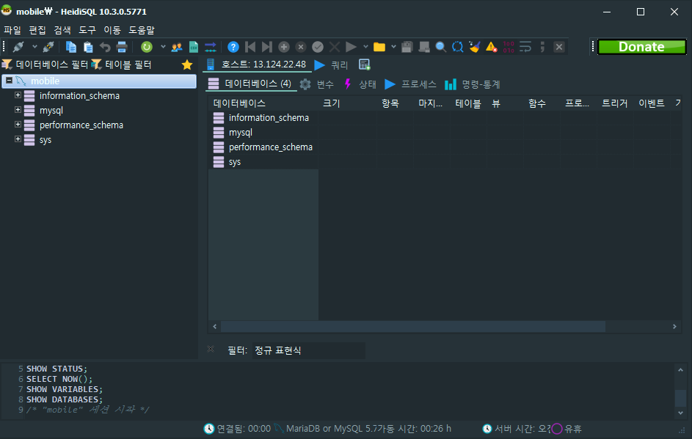Viewport: 692px width, 439px height.
Task: Click the insert row plus icon
Action: (284, 47)
